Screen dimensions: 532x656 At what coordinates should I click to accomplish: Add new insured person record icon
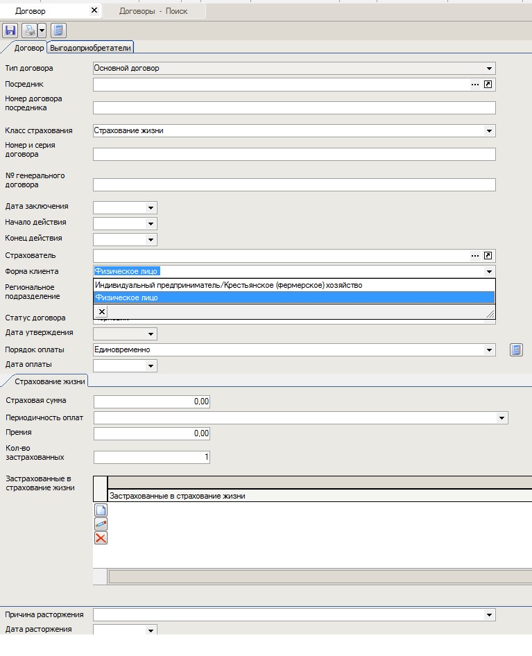101,510
